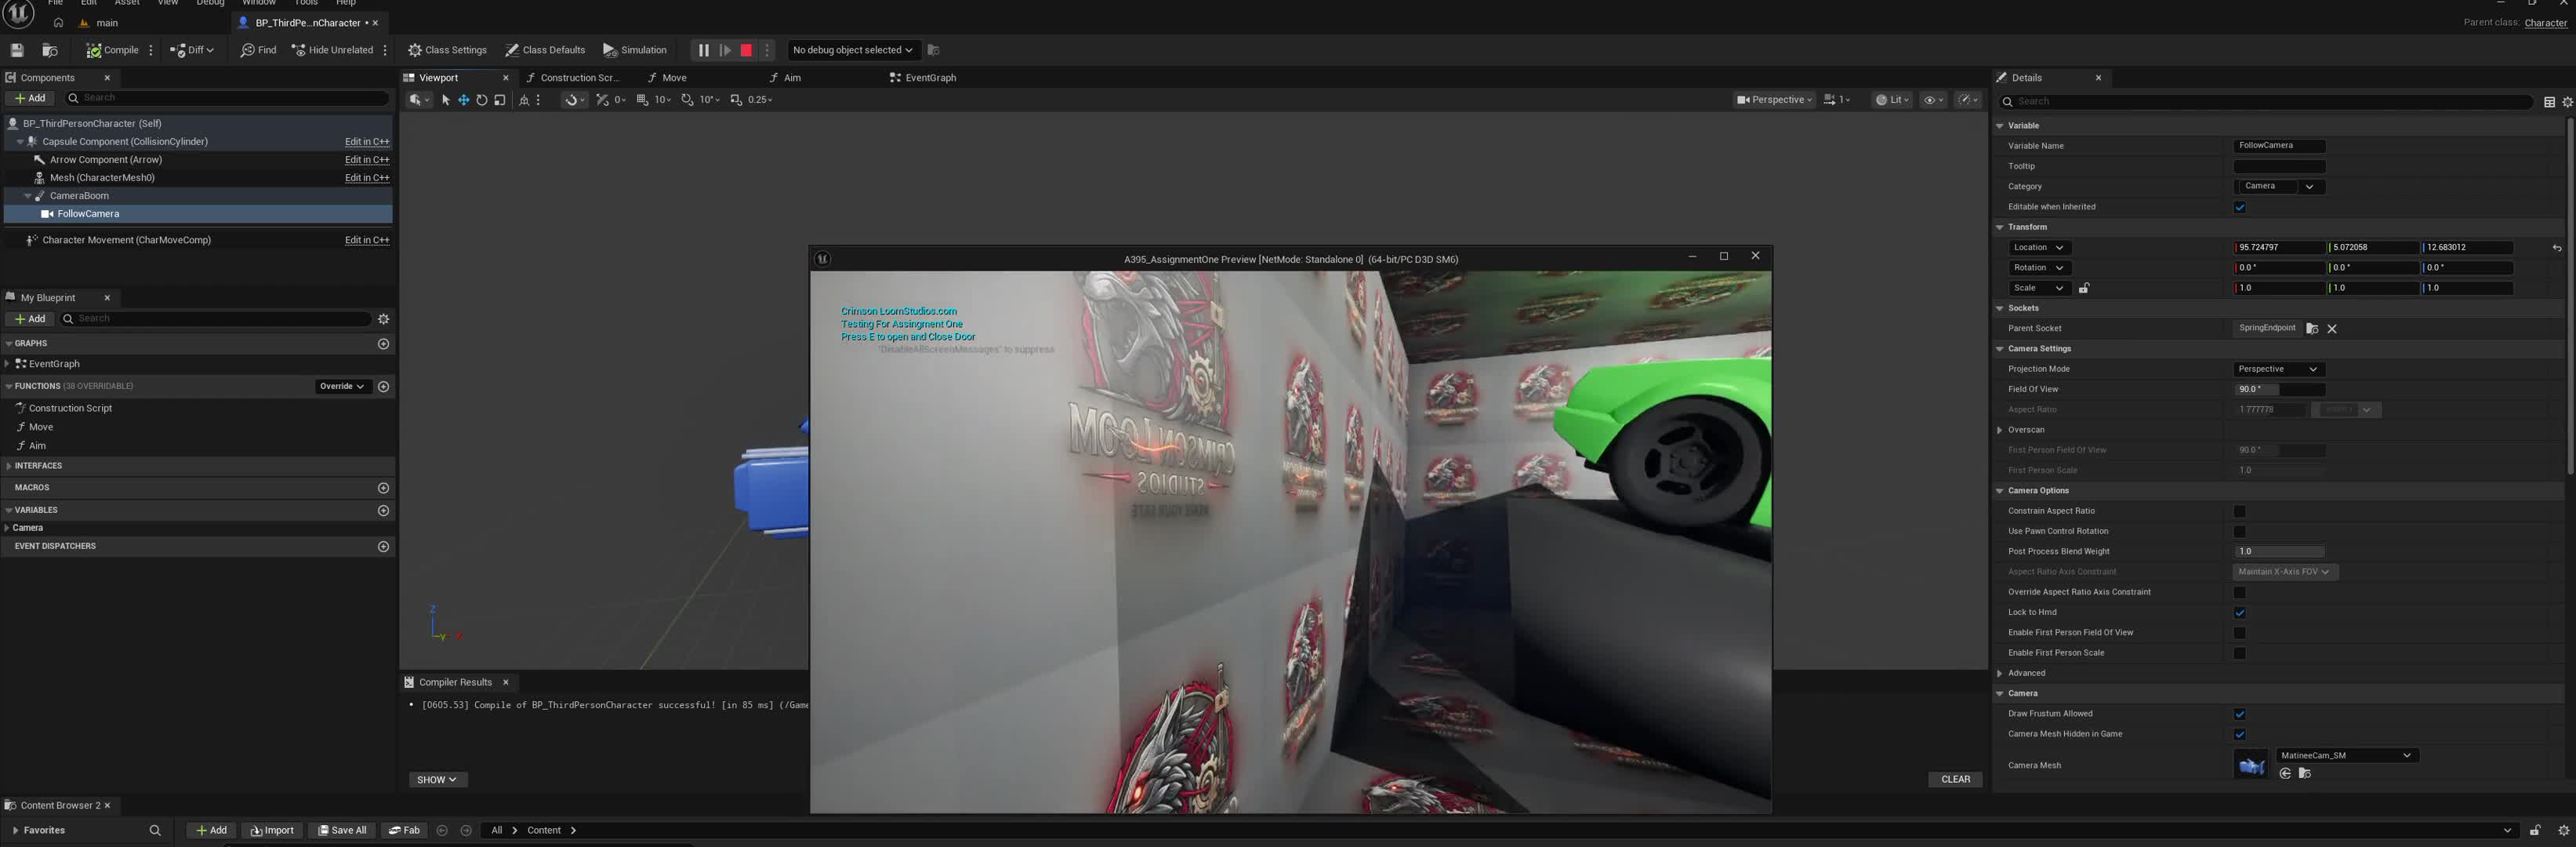
Task: Select the scale gizmo tool
Action: click(500, 100)
